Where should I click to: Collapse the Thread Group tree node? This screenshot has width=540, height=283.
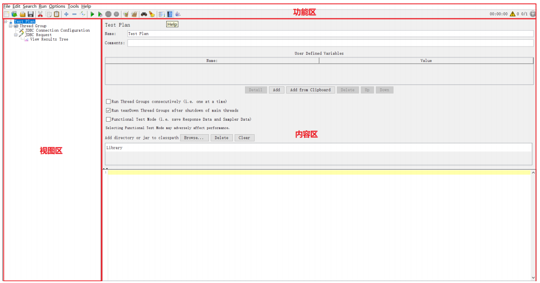11,26
